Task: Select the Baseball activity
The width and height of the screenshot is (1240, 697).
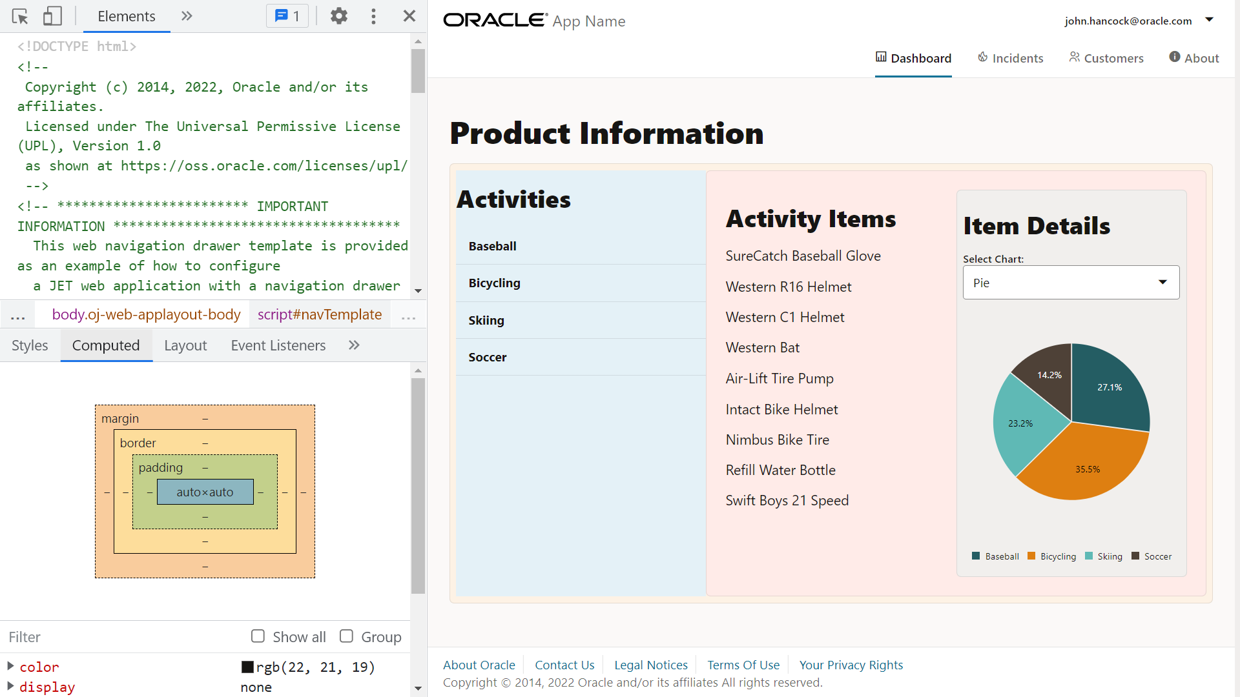Action: (581, 247)
